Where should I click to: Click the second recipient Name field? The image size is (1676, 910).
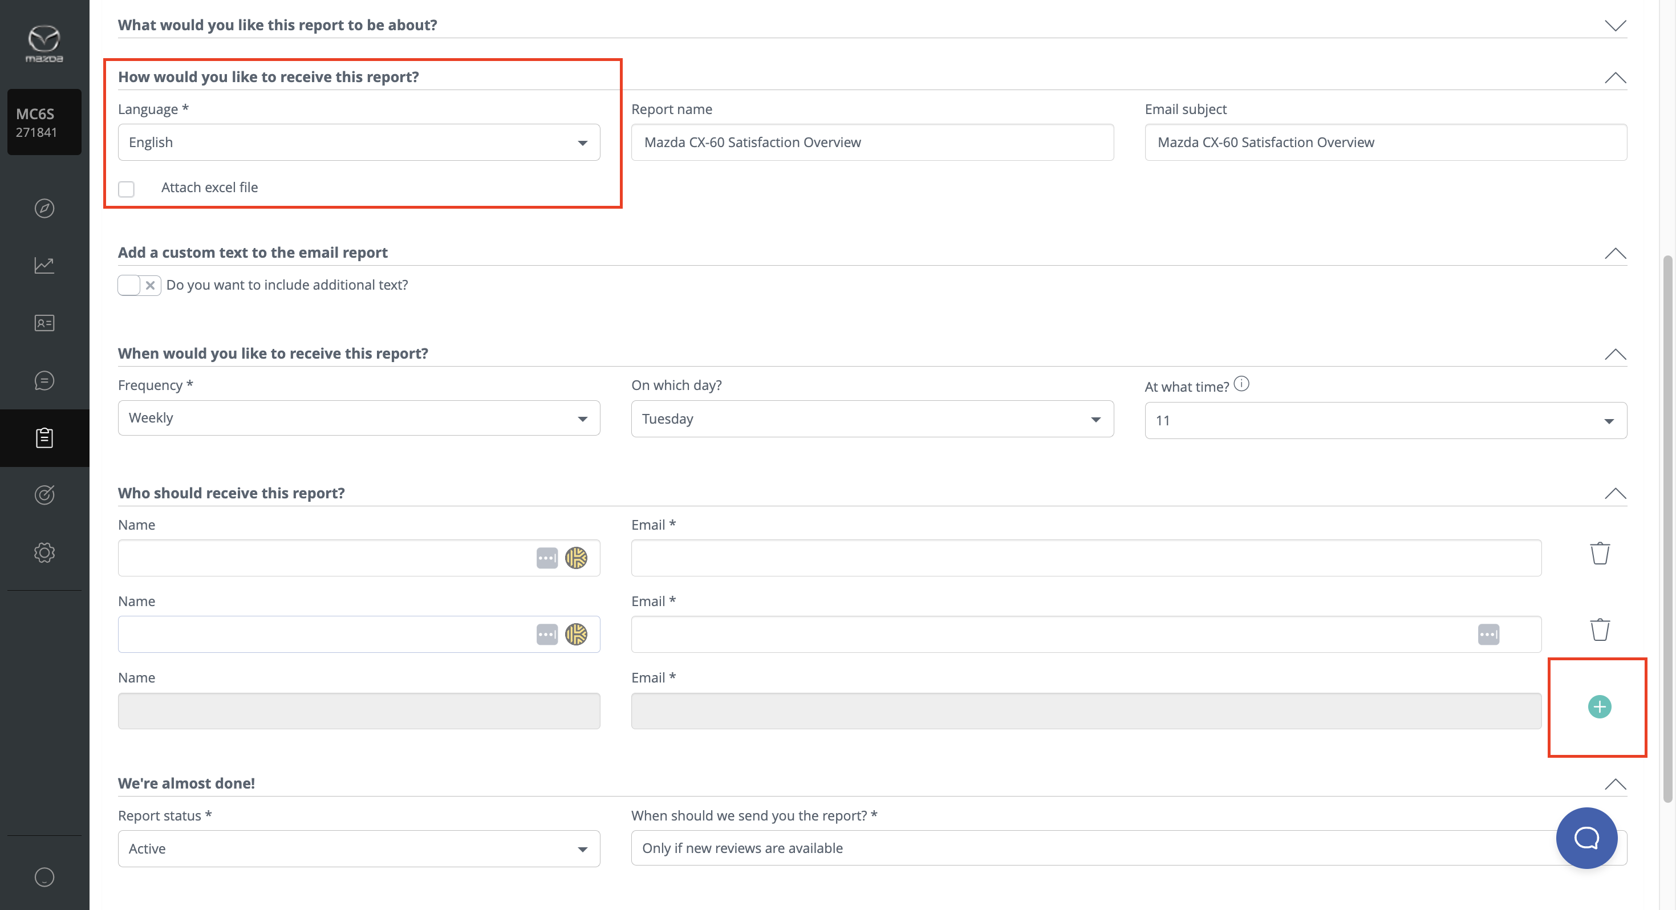click(359, 635)
